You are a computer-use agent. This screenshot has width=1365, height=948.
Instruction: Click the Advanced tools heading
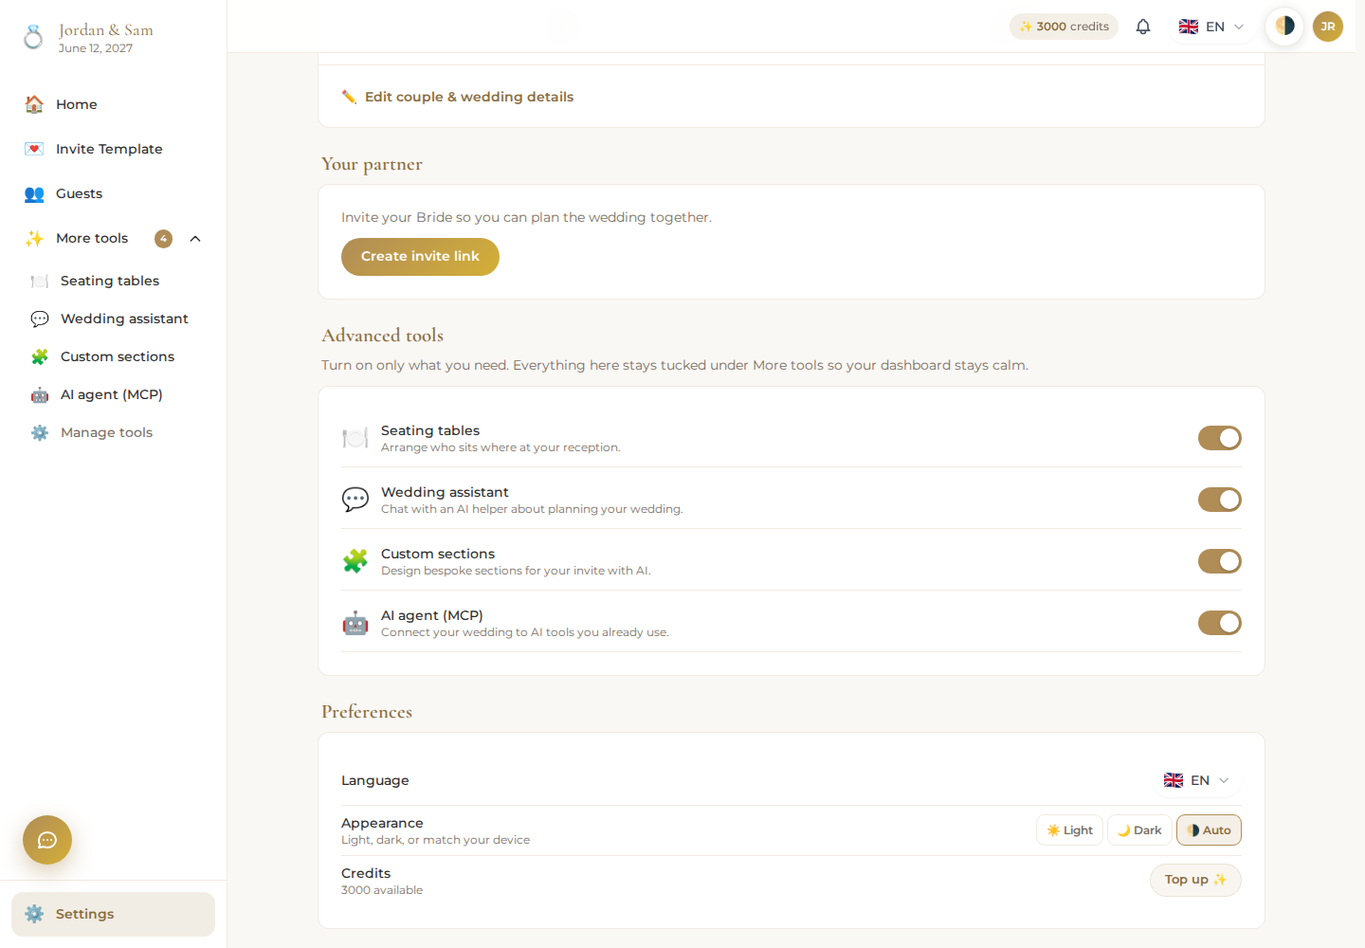383,336
